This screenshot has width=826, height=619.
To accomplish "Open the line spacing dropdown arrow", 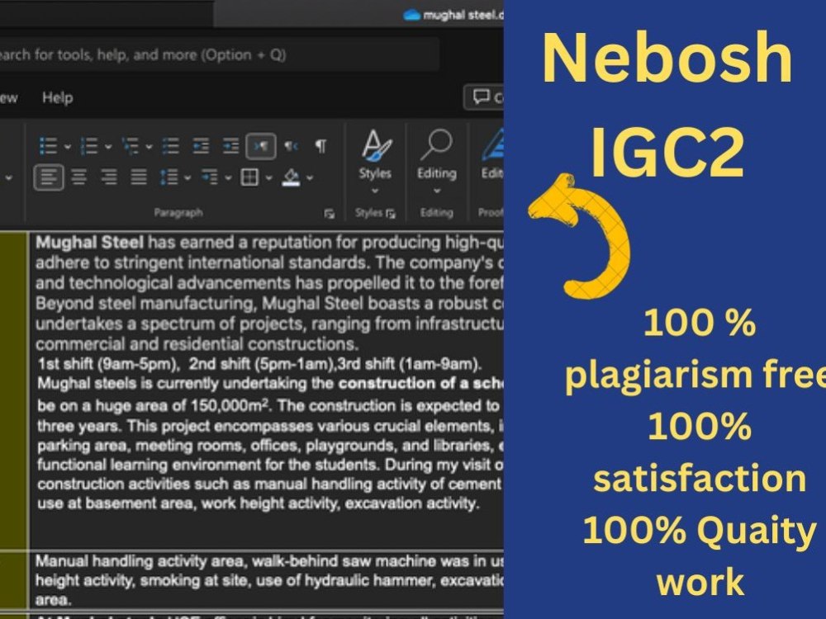I will (x=188, y=178).
